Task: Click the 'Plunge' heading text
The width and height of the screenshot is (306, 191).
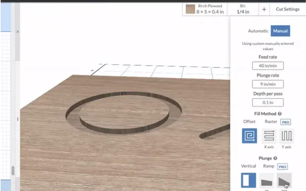Action: (265, 158)
